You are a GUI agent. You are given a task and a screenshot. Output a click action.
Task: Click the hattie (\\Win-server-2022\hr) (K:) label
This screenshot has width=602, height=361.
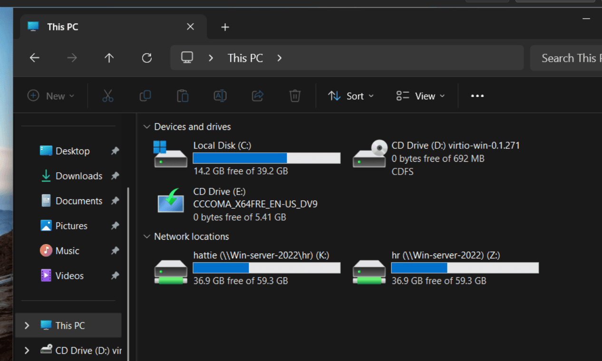coord(261,255)
